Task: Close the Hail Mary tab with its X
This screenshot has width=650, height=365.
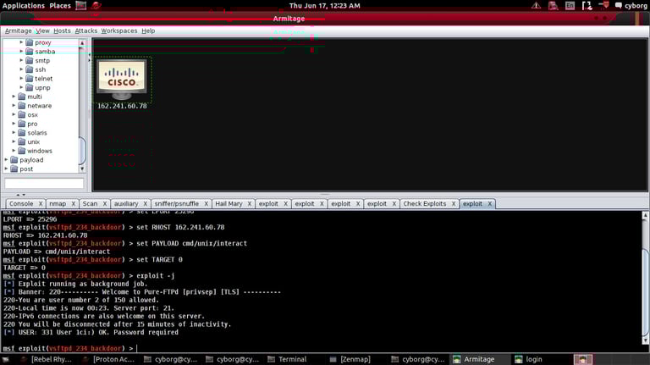Action: tap(250, 203)
